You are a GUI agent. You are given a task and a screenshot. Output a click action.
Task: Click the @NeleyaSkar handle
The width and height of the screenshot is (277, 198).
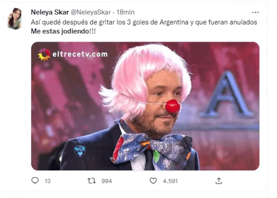91,12
